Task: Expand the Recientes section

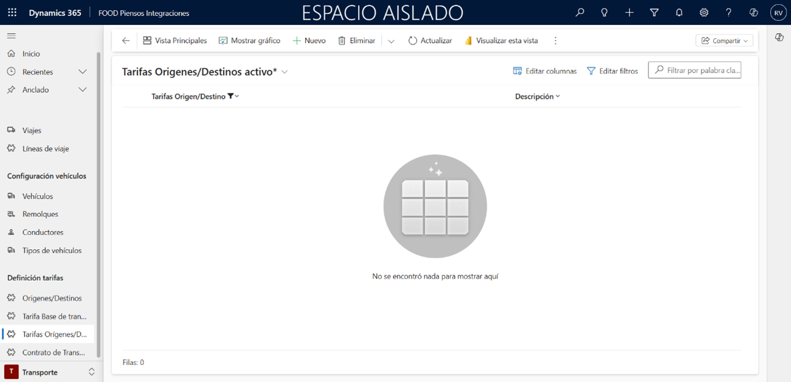Action: click(x=83, y=72)
